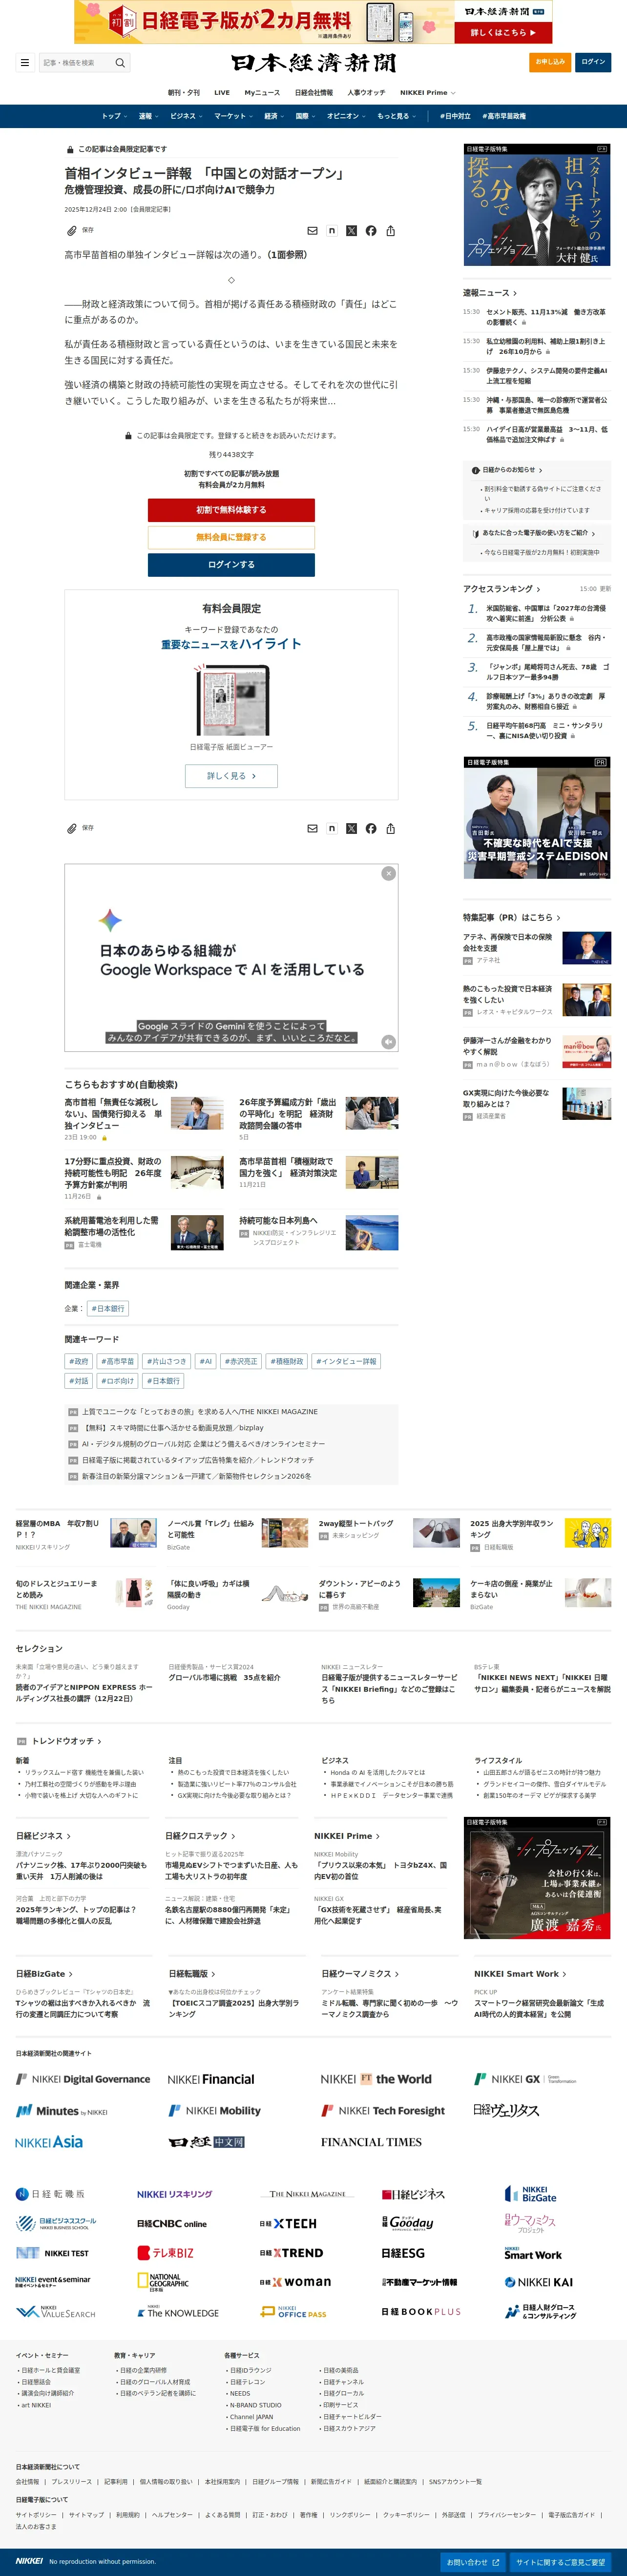Click the 日経 xTECH logo
The height and width of the screenshot is (2576, 627).
(x=288, y=2223)
